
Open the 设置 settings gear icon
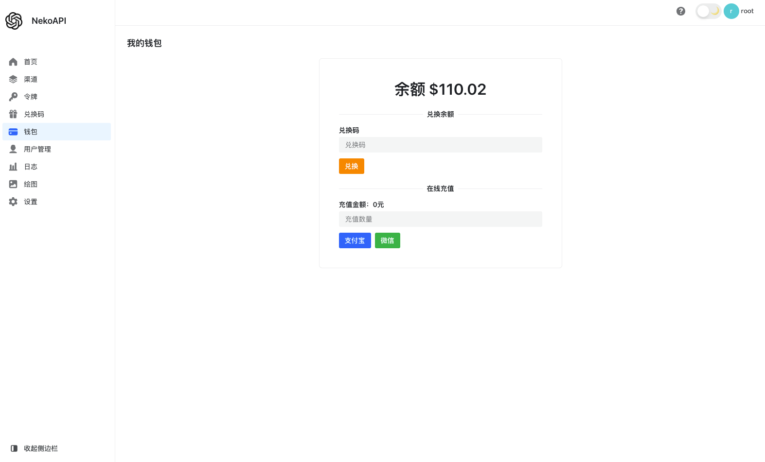[13, 201]
